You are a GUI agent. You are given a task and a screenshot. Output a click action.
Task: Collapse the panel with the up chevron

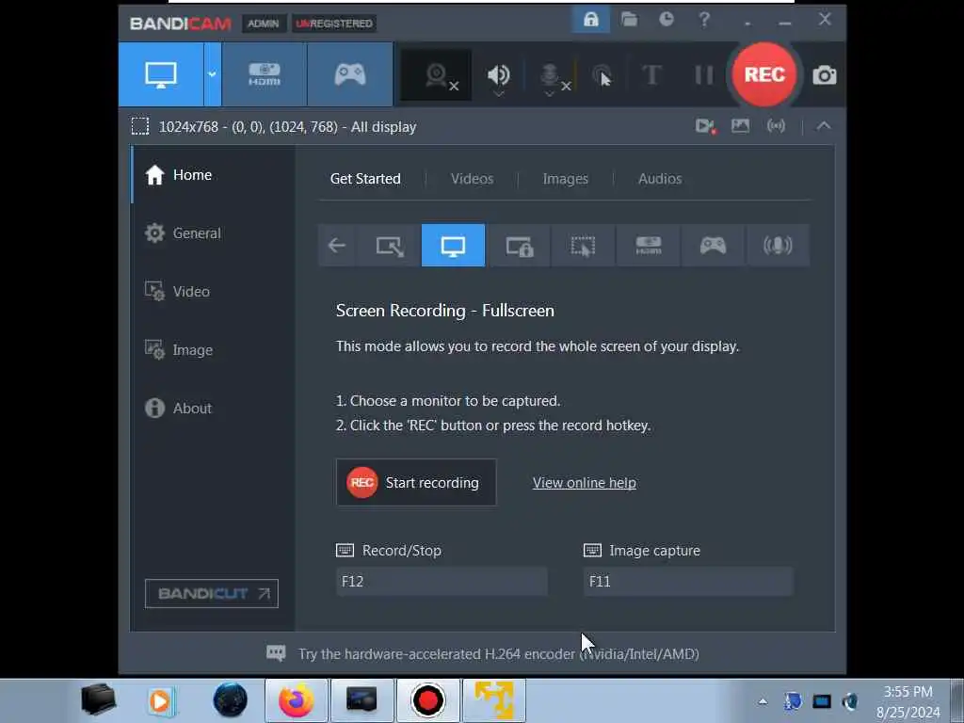pos(824,126)
